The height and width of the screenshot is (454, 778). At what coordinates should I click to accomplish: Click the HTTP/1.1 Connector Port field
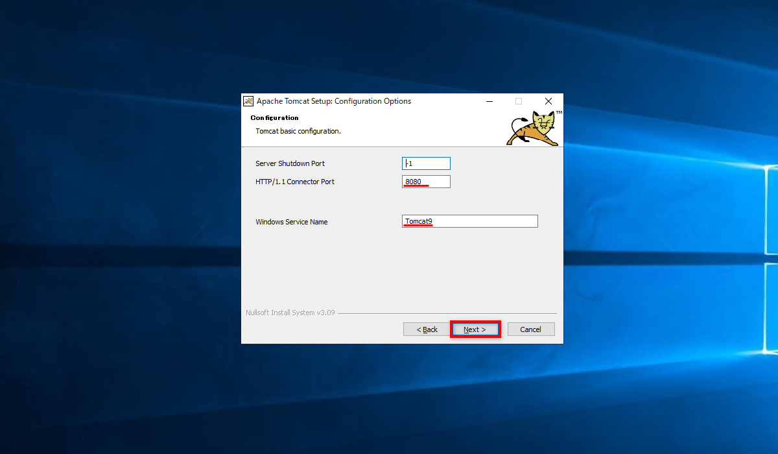[426, 182]
